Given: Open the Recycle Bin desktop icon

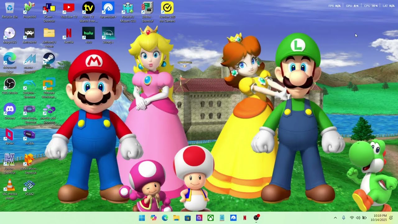Looking at the screenshot, I should point(10,10).
